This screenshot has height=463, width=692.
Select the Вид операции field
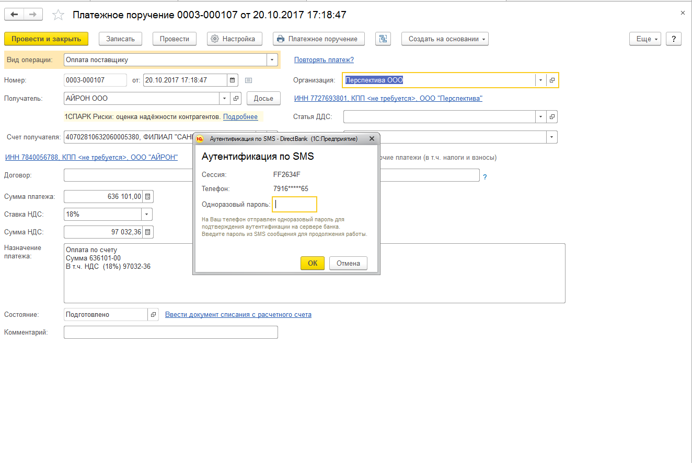click(x=165, y=60)
